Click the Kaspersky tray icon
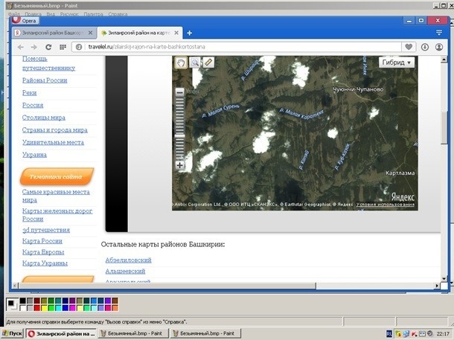 point(415,334)
